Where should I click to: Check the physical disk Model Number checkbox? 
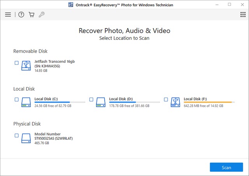pos(16,135)
